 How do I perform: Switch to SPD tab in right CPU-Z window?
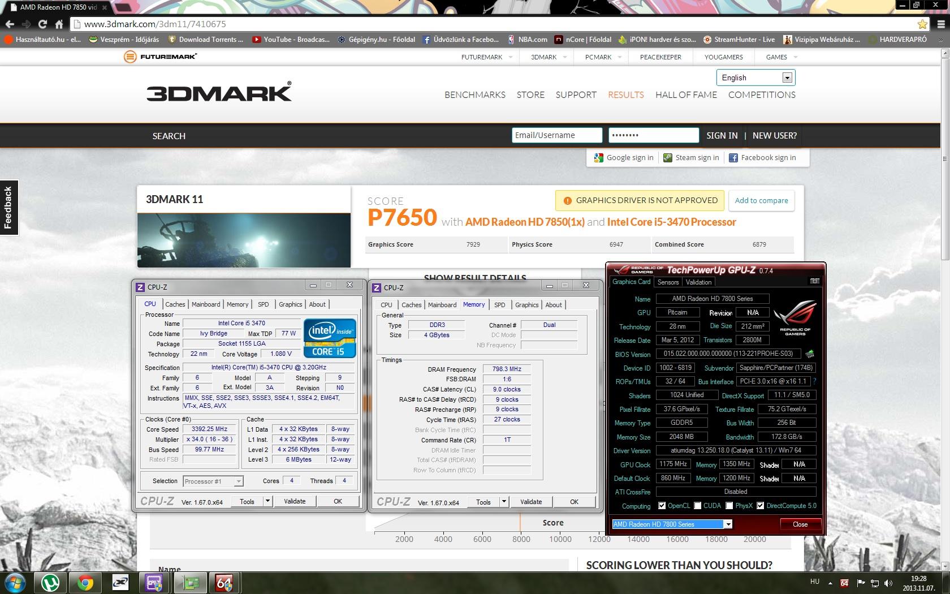point(500,305)
